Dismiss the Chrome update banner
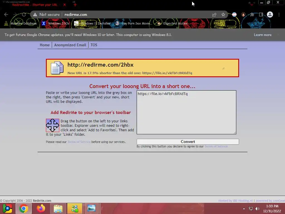 (278, 35)
